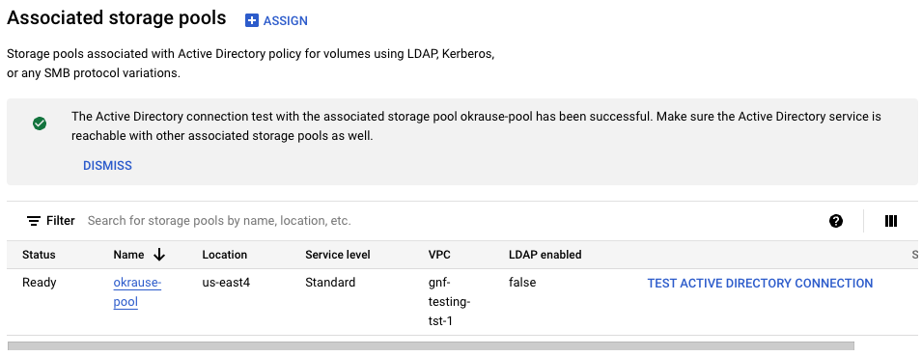
Task: Test Active Directory connection for okrause-pool
Action: click(760, 283)
